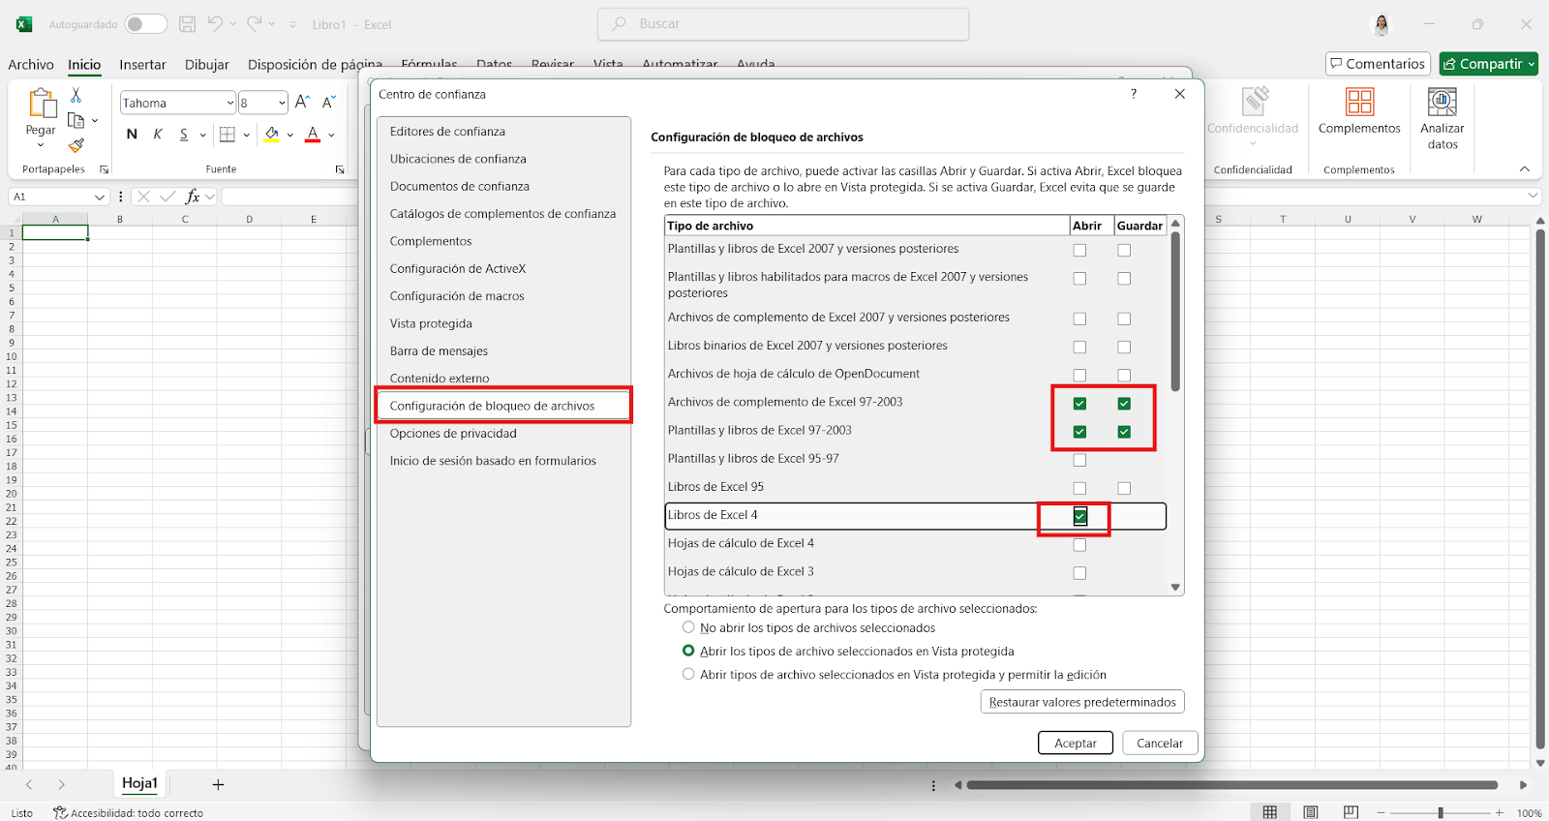Select Configuración de macros in sidebar
Image resolution: width=1549 pixels, height=821 pixels.
pyautogui.click(x=457, y=296)
